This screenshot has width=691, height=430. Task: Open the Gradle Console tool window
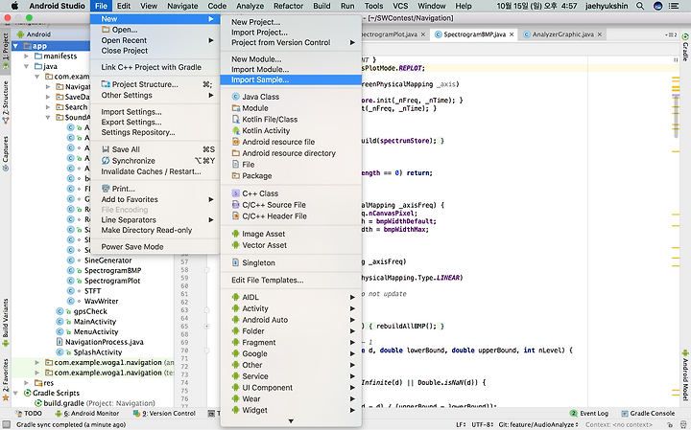pyautogui.click(x=648, y=414)
